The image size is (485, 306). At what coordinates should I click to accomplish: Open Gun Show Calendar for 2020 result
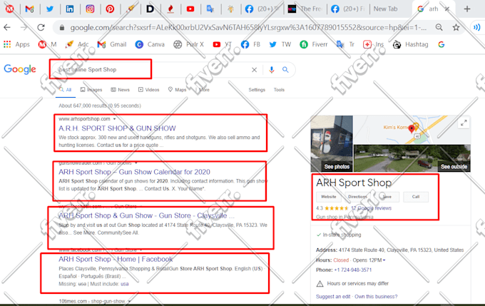click(x=134, y=172)
